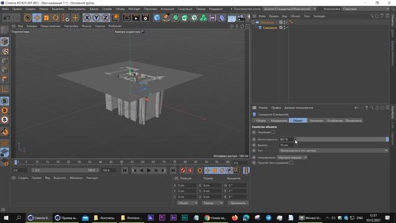Open After Effects from taskbar
396x223 pixels.
[x=173, y=217]
